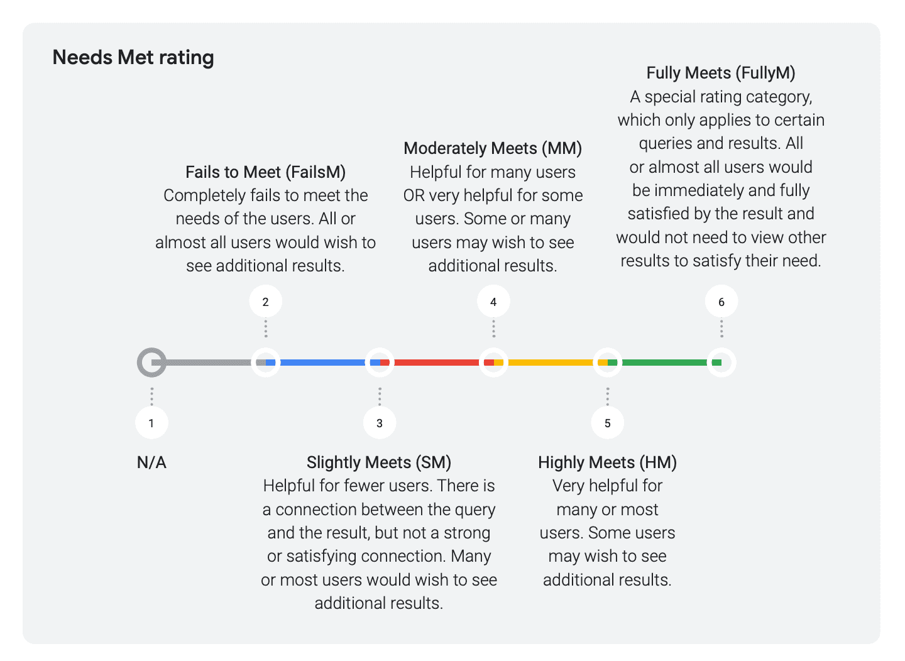Click the red segment of rating scale
Viewport: 905px width, 661px height.
pyautogui.click(x=437, y=363)
